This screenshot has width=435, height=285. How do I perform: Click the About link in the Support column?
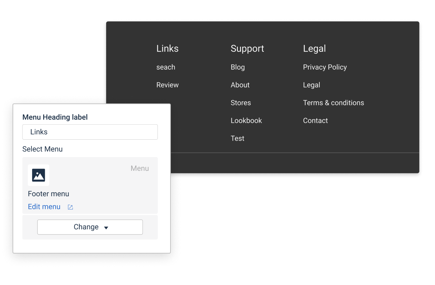tap(240, 85)
